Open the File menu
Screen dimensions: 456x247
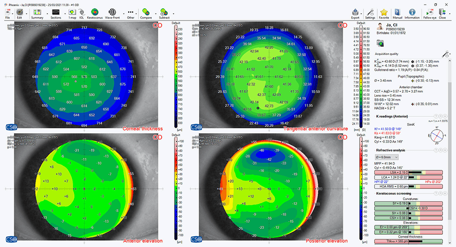[x=8, y=13]
